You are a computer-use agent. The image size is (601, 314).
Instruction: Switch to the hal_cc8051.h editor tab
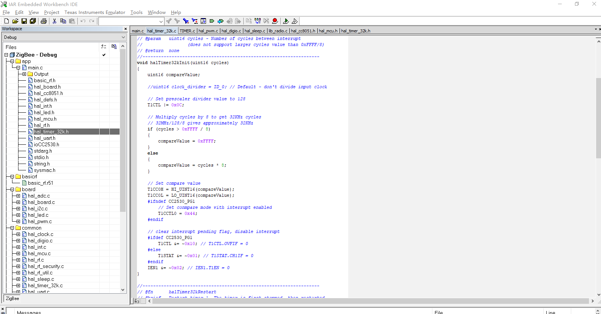[x=303, y=31]
